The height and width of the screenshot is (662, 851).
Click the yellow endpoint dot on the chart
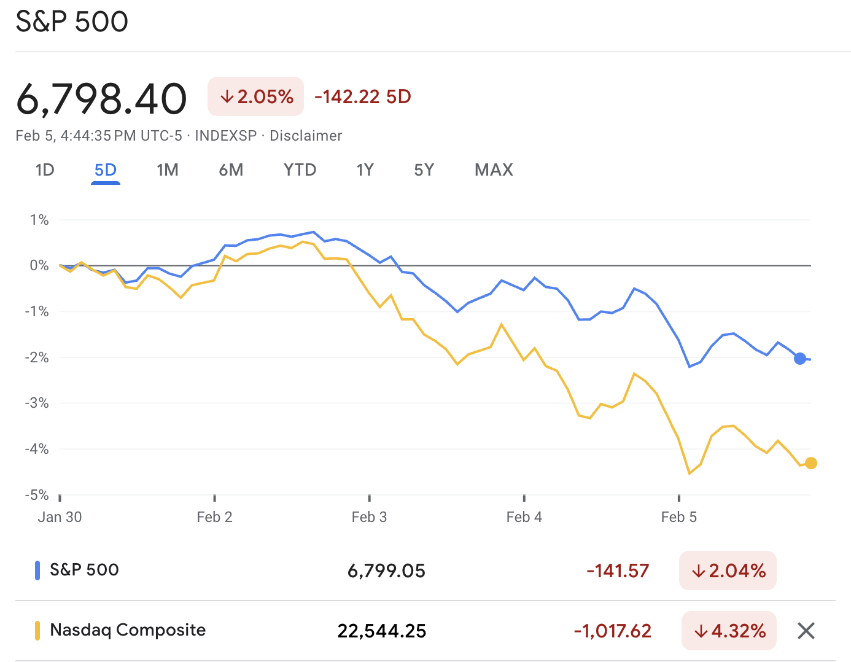(812, 462)
